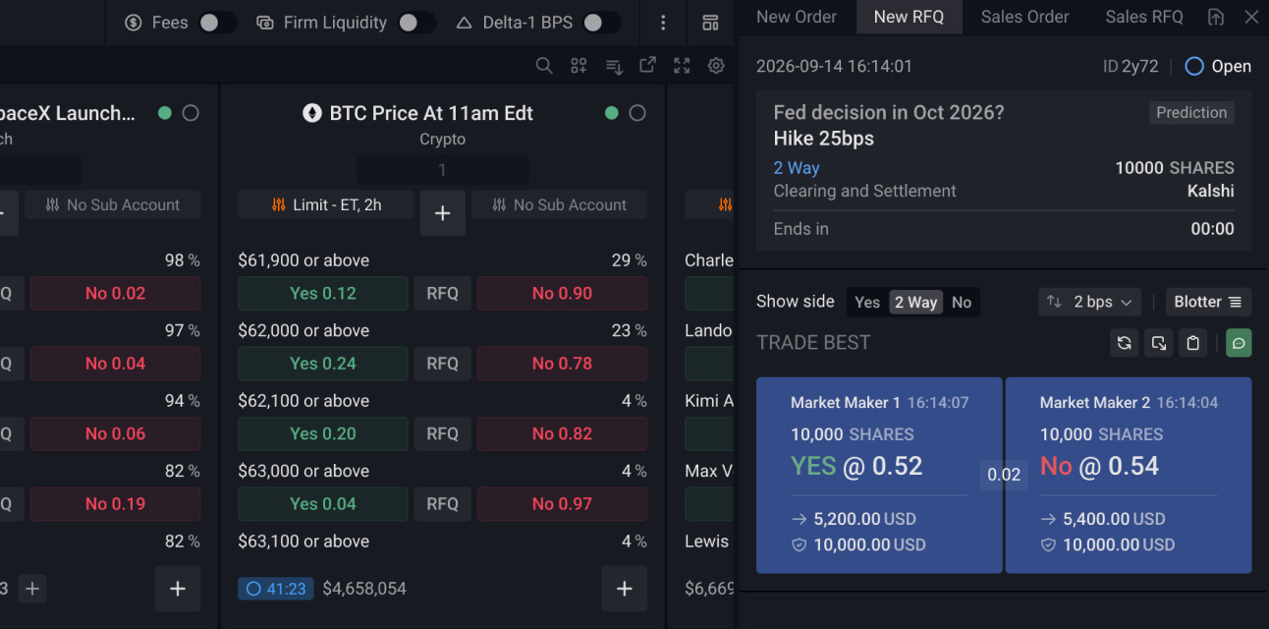
Task: Click Yes 0.24 for $62,000 or above
Action: tap(323, 364)
